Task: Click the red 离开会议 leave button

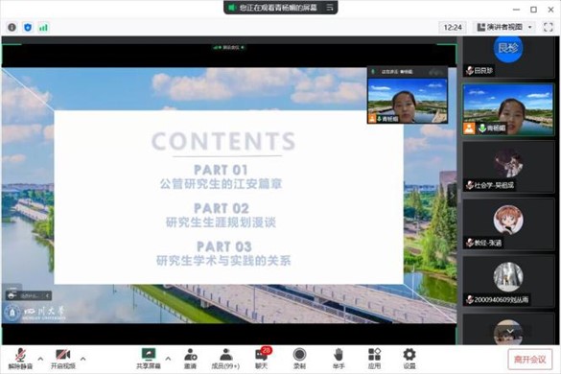Action: point(530,359)
